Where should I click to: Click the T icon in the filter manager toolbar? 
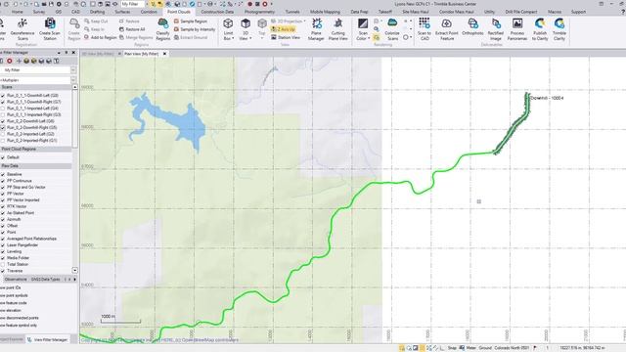tap(57, 61)
